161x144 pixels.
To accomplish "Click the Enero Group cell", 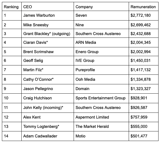I will coord(101,52).
